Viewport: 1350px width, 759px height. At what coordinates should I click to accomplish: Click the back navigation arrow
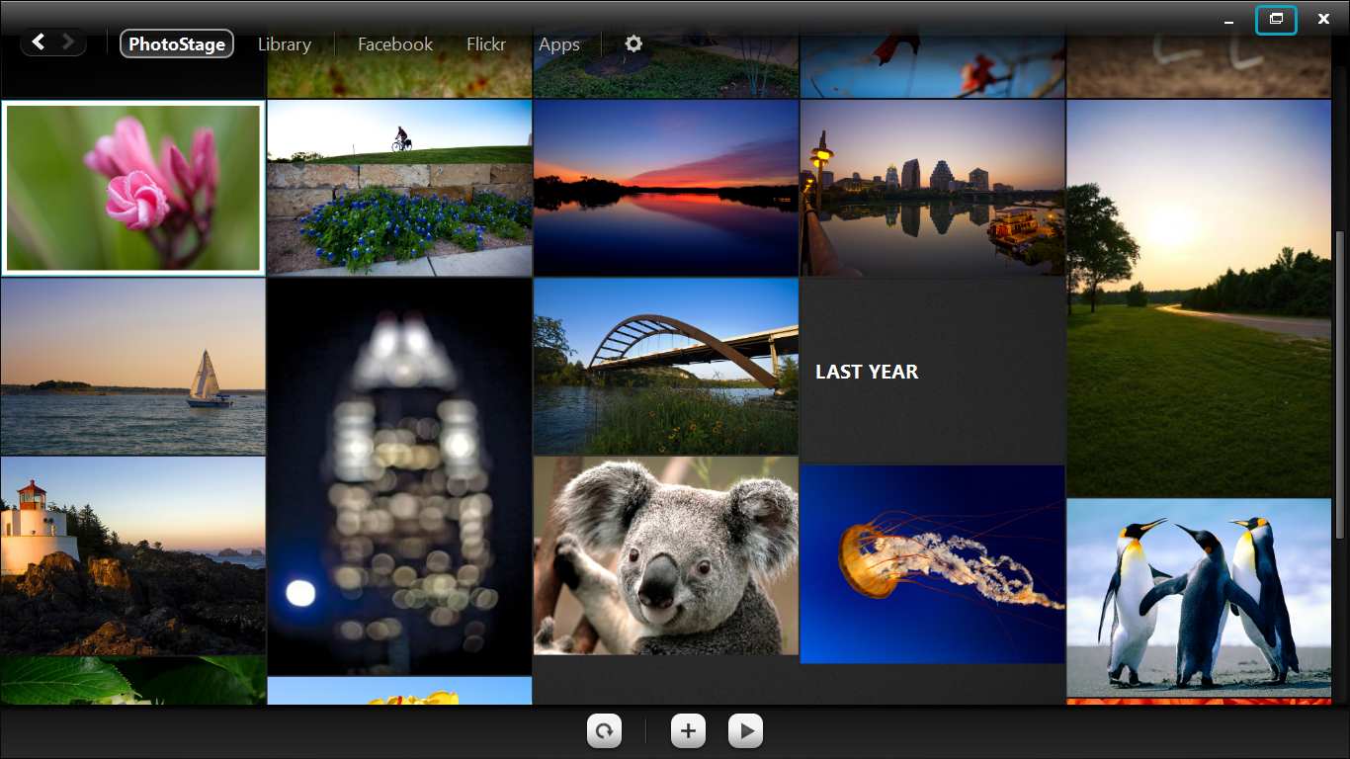[39, 42]
